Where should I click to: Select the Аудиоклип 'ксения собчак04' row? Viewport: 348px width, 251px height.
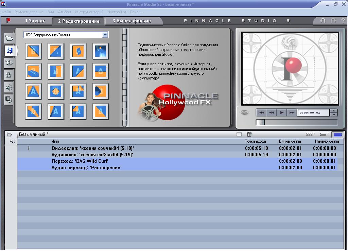[x=180, y=155]
